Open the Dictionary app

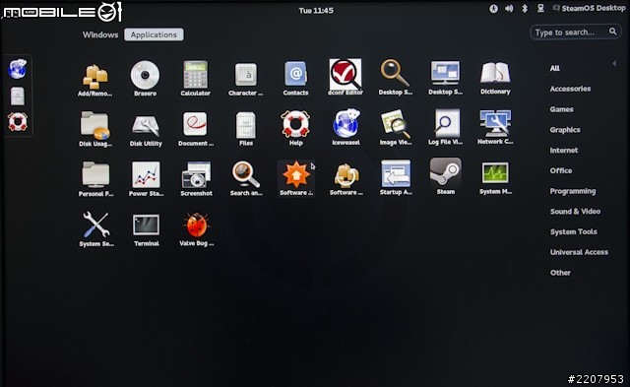pos(495,78)
